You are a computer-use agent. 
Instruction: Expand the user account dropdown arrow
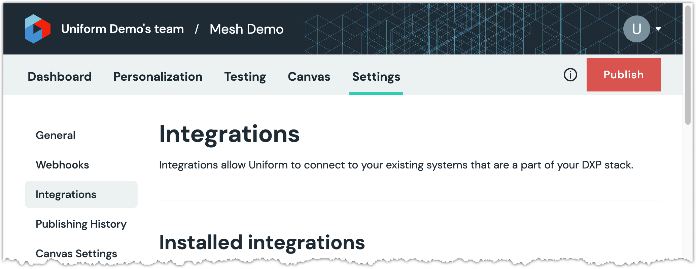coord(658,29)
